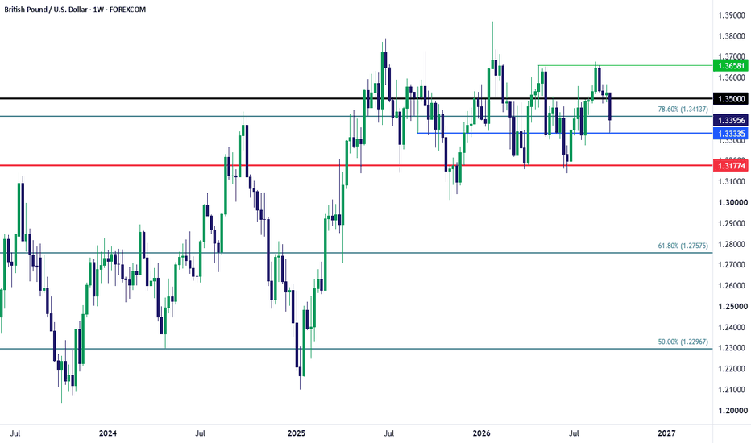Select the 1.25000 price scale tick
This screenshot has width=751, height=443.
(x=732, y=307)
